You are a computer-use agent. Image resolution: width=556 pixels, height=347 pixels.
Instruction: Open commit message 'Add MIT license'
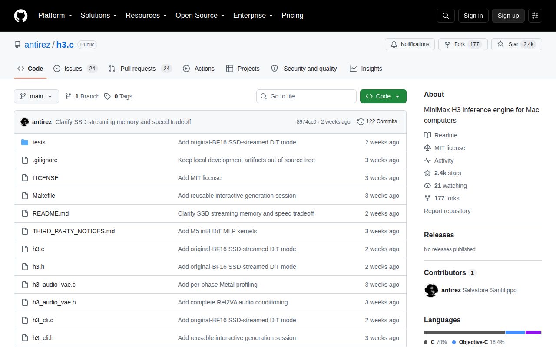pos(200,178)
